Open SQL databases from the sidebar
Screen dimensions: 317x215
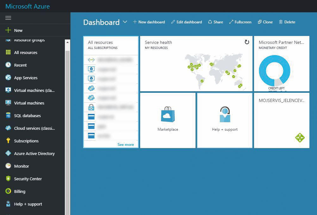[x=27, y=116]
